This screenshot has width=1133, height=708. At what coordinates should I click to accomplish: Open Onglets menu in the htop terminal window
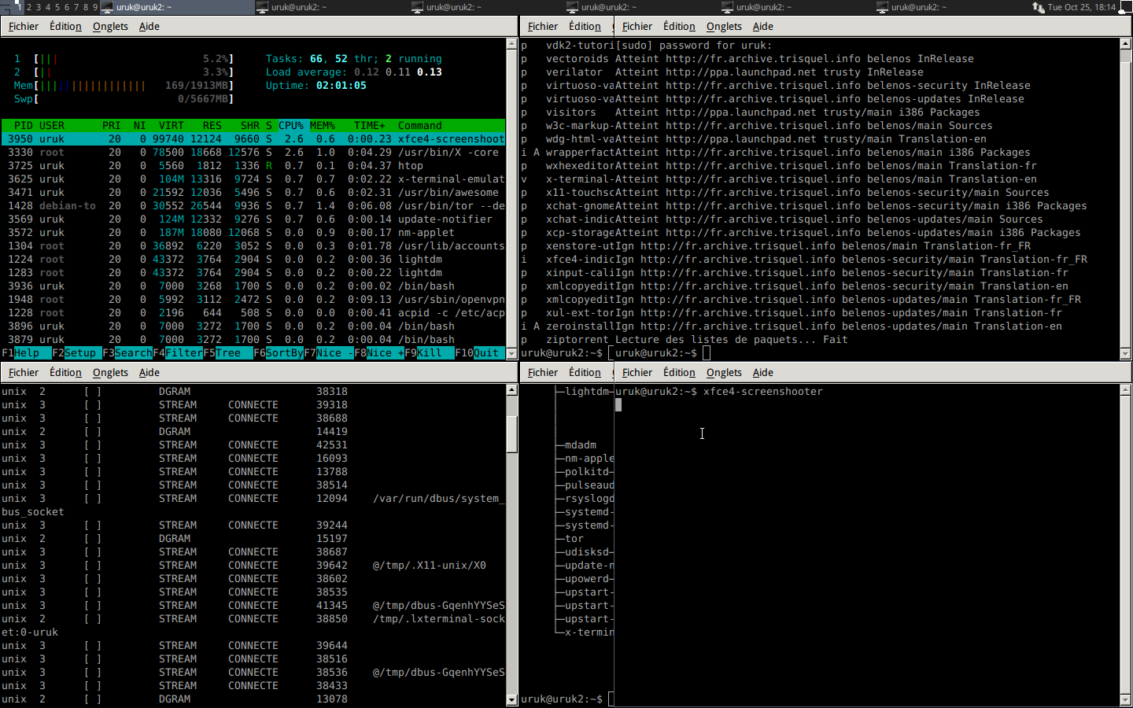tap(110, 26)
